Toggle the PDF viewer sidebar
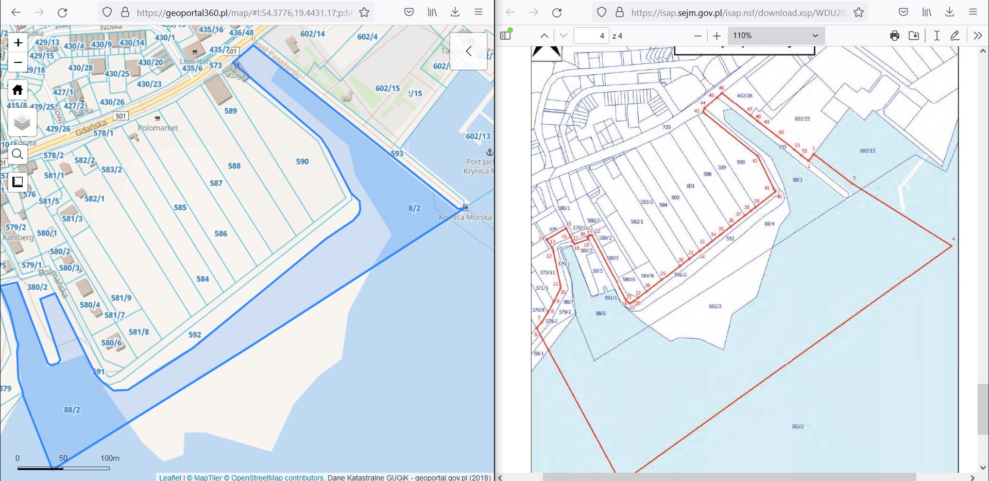Viewport: 989px width, 481px height. pyautogui.click(x=505, y=36)
